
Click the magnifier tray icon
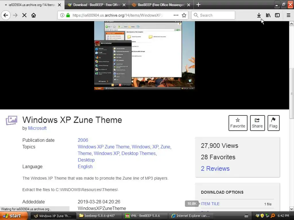(273, 216)
